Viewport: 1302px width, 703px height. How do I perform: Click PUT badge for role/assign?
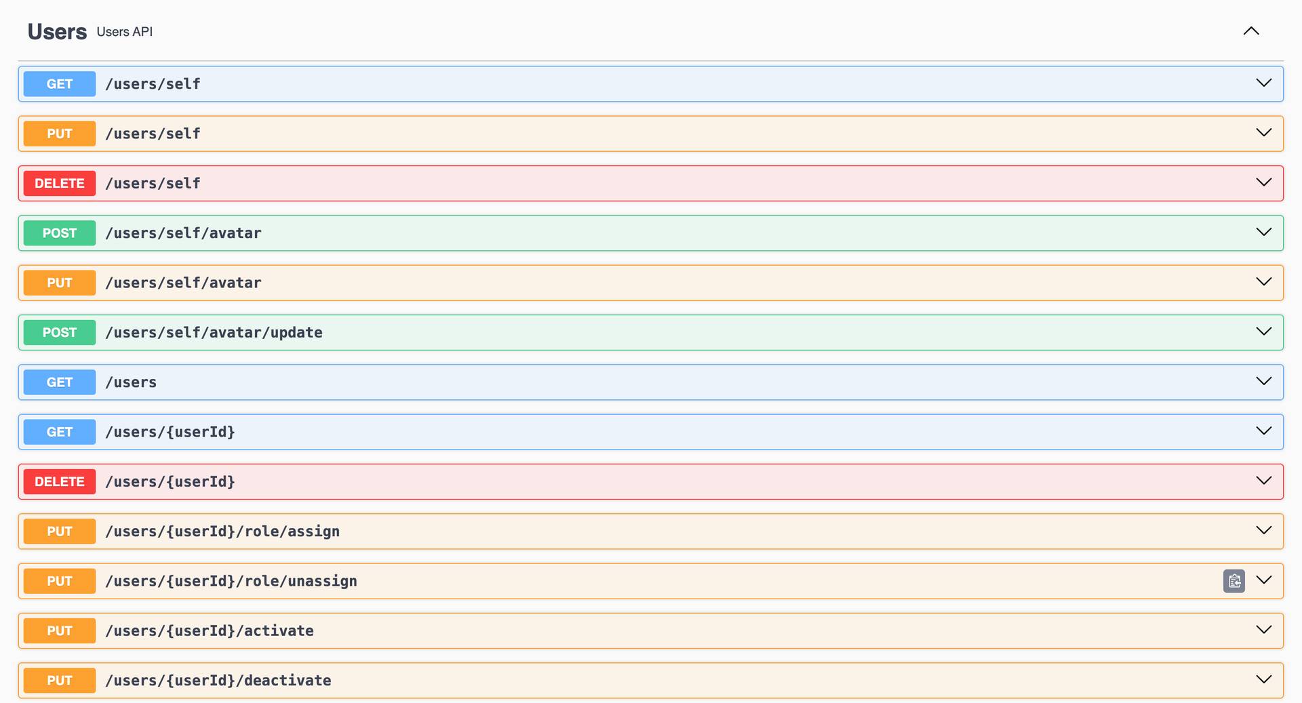60,531
